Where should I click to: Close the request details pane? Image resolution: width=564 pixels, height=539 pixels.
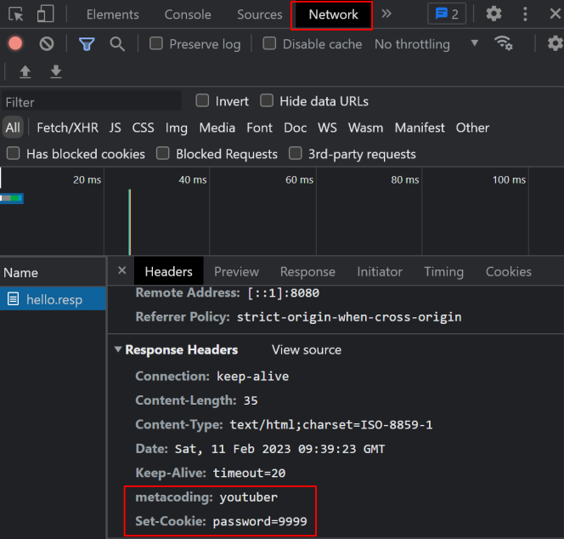[x=122, y=270]
